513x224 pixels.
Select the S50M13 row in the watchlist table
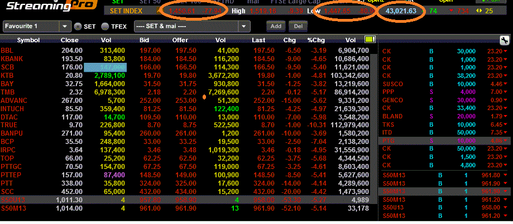185,208
